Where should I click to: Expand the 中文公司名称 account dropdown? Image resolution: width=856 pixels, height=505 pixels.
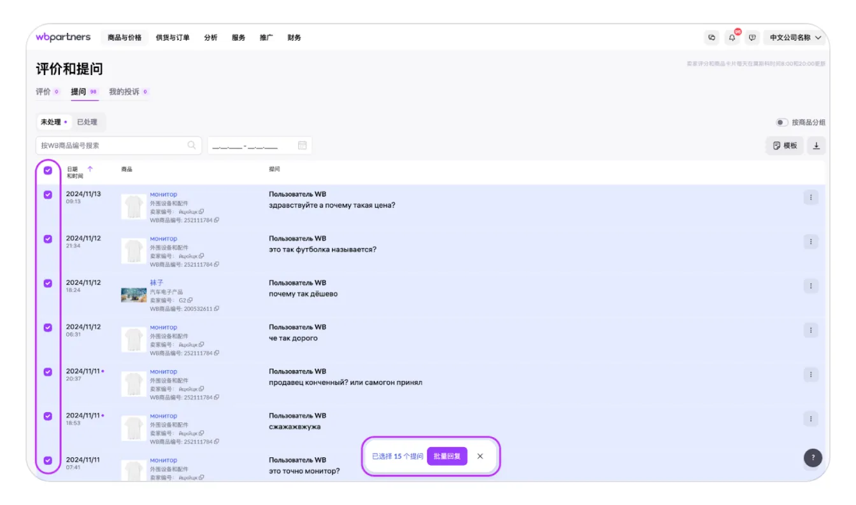click(795, 38)
